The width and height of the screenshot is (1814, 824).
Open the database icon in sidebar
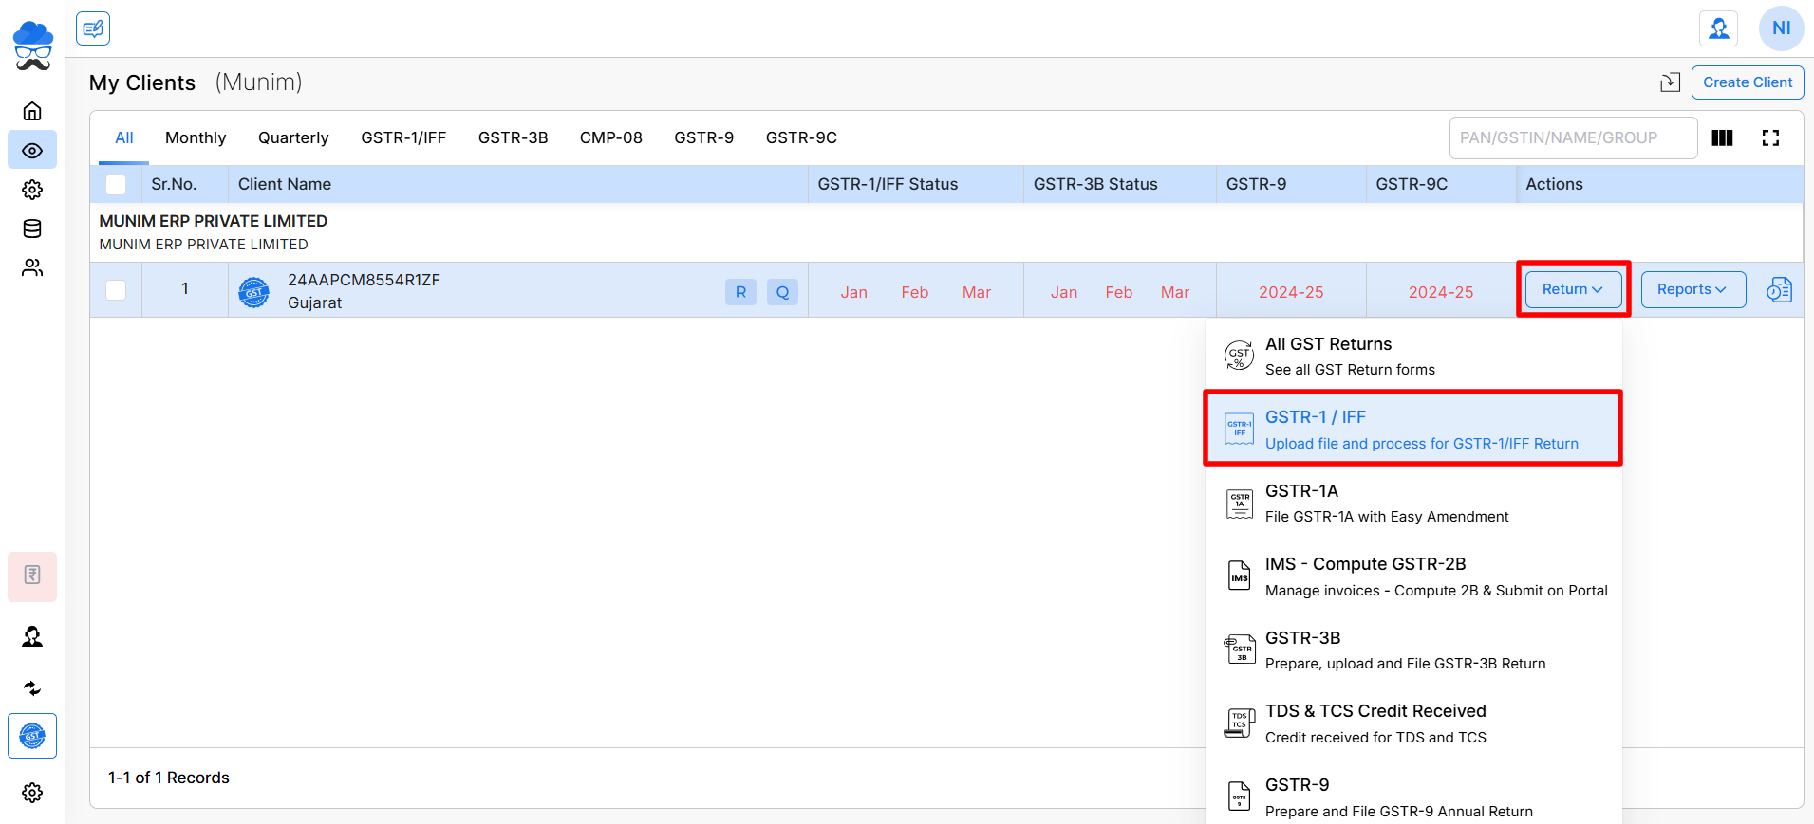(32, 229)
